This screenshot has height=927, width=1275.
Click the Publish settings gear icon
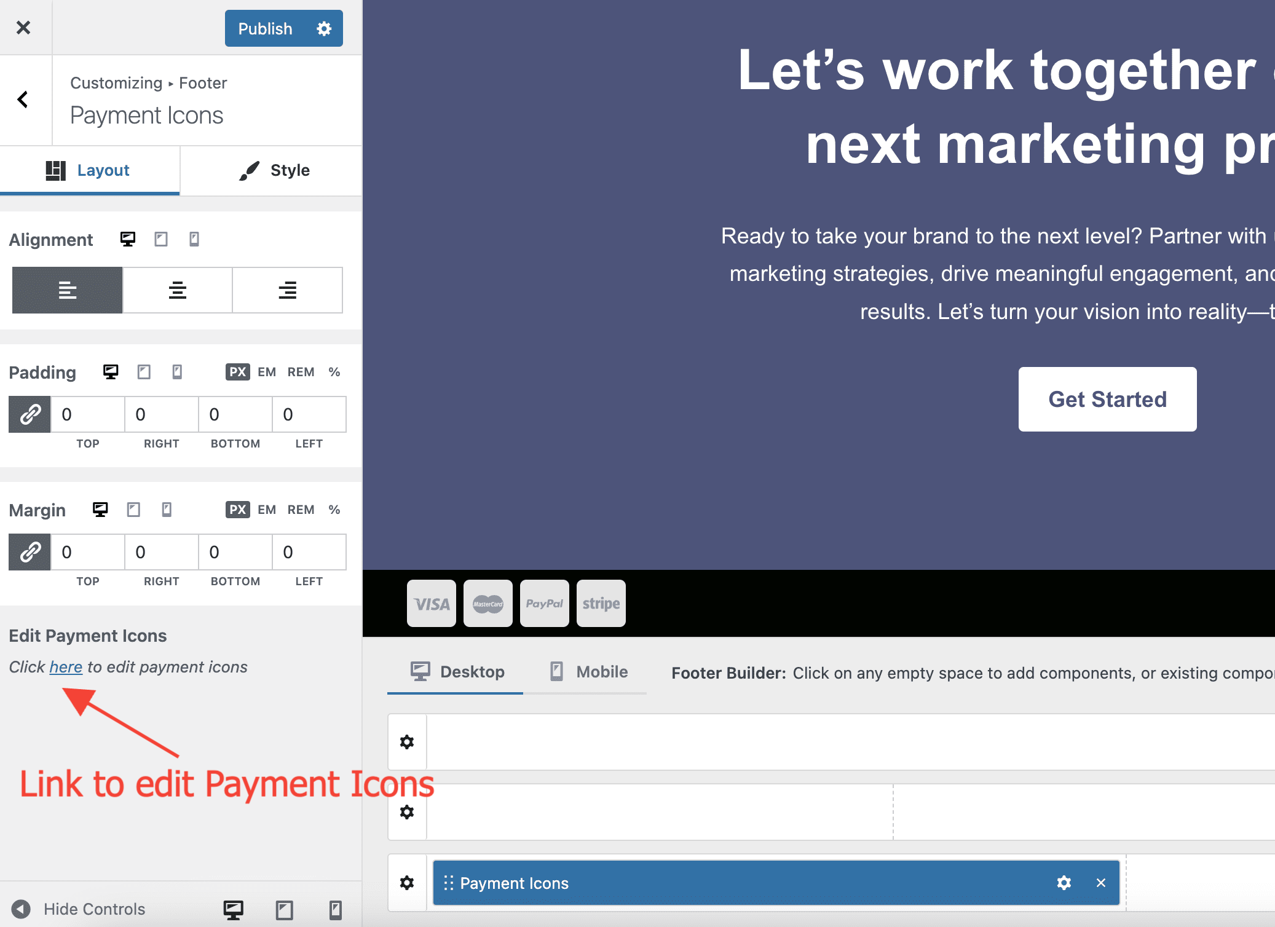(x=324, y=29)
